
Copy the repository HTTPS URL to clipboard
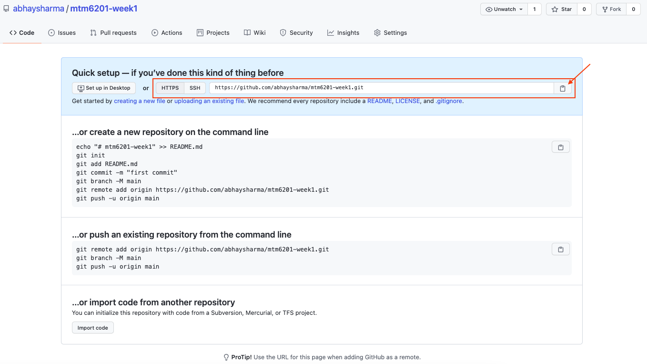[563, 88]
